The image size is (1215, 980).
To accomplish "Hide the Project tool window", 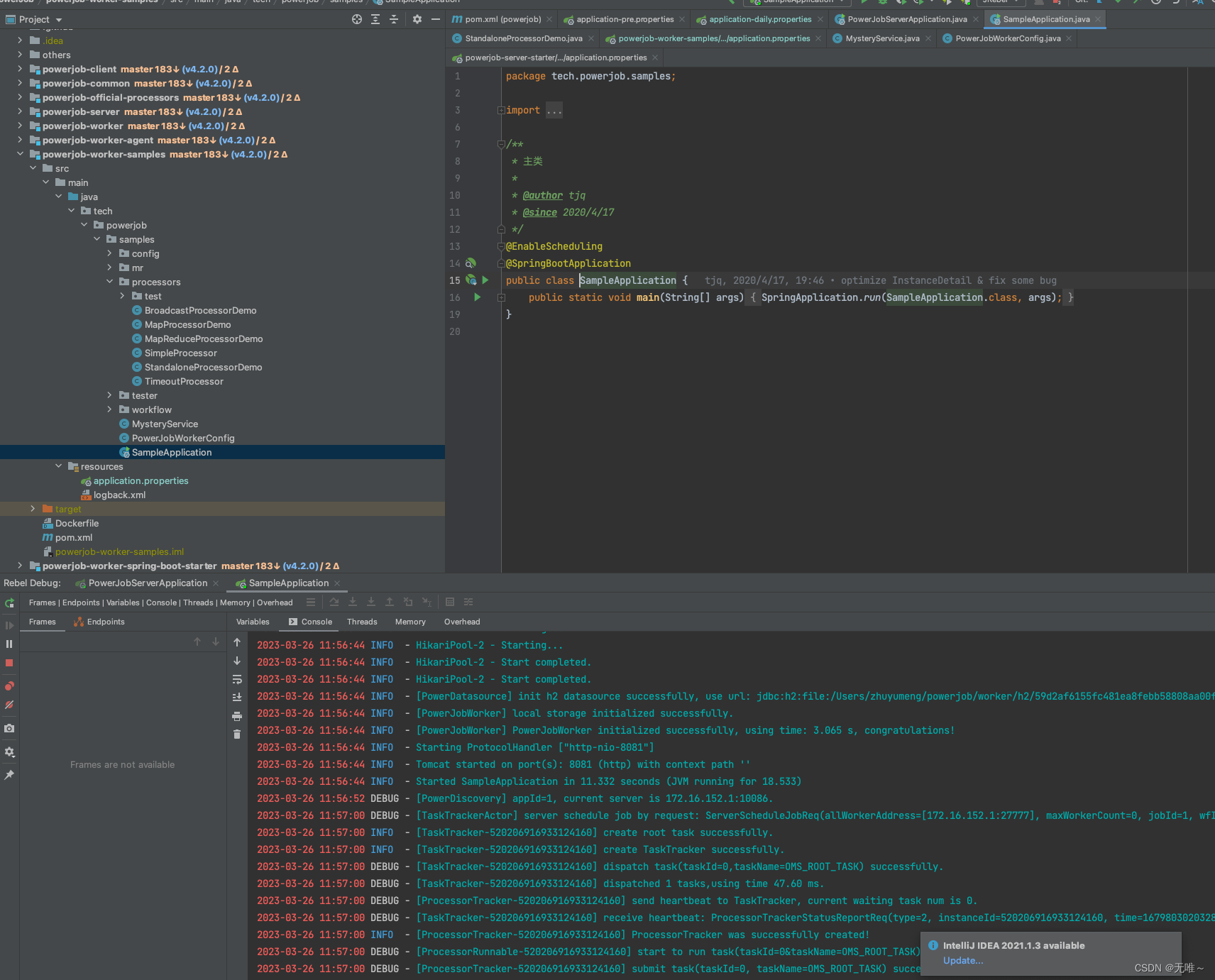I will pyautogui.click(x=436, y=19).
